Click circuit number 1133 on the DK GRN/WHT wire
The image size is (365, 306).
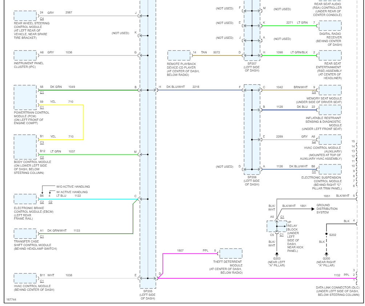[77, 230]
